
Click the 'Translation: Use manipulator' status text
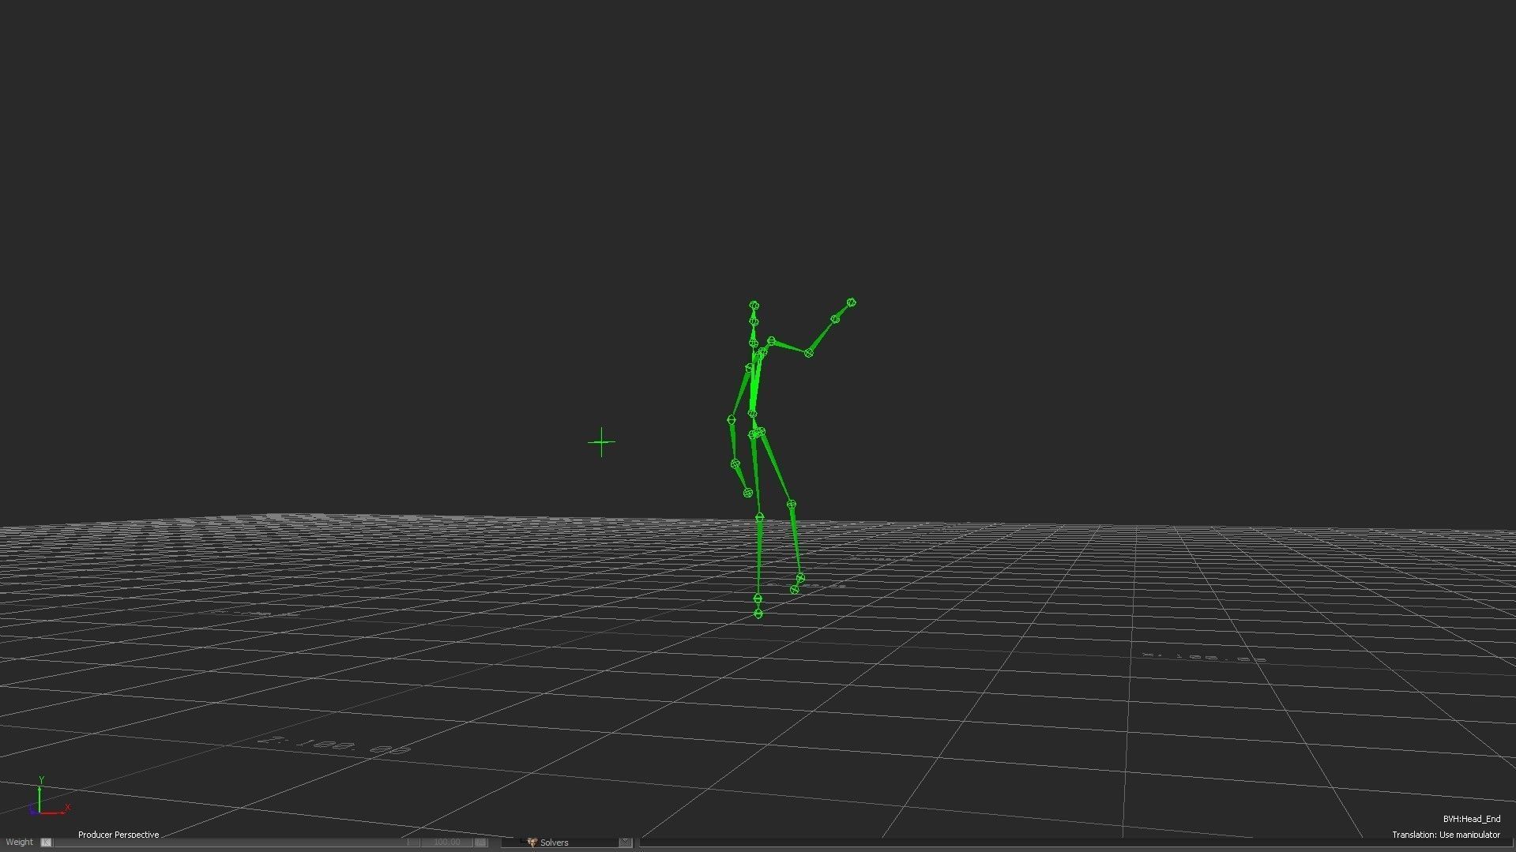1446,835
